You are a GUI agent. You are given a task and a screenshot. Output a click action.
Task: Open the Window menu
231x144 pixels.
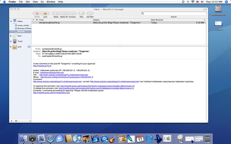point(51,2)
